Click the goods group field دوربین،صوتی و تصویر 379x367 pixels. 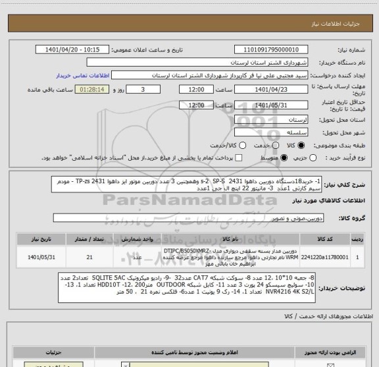tap(188, 218)
